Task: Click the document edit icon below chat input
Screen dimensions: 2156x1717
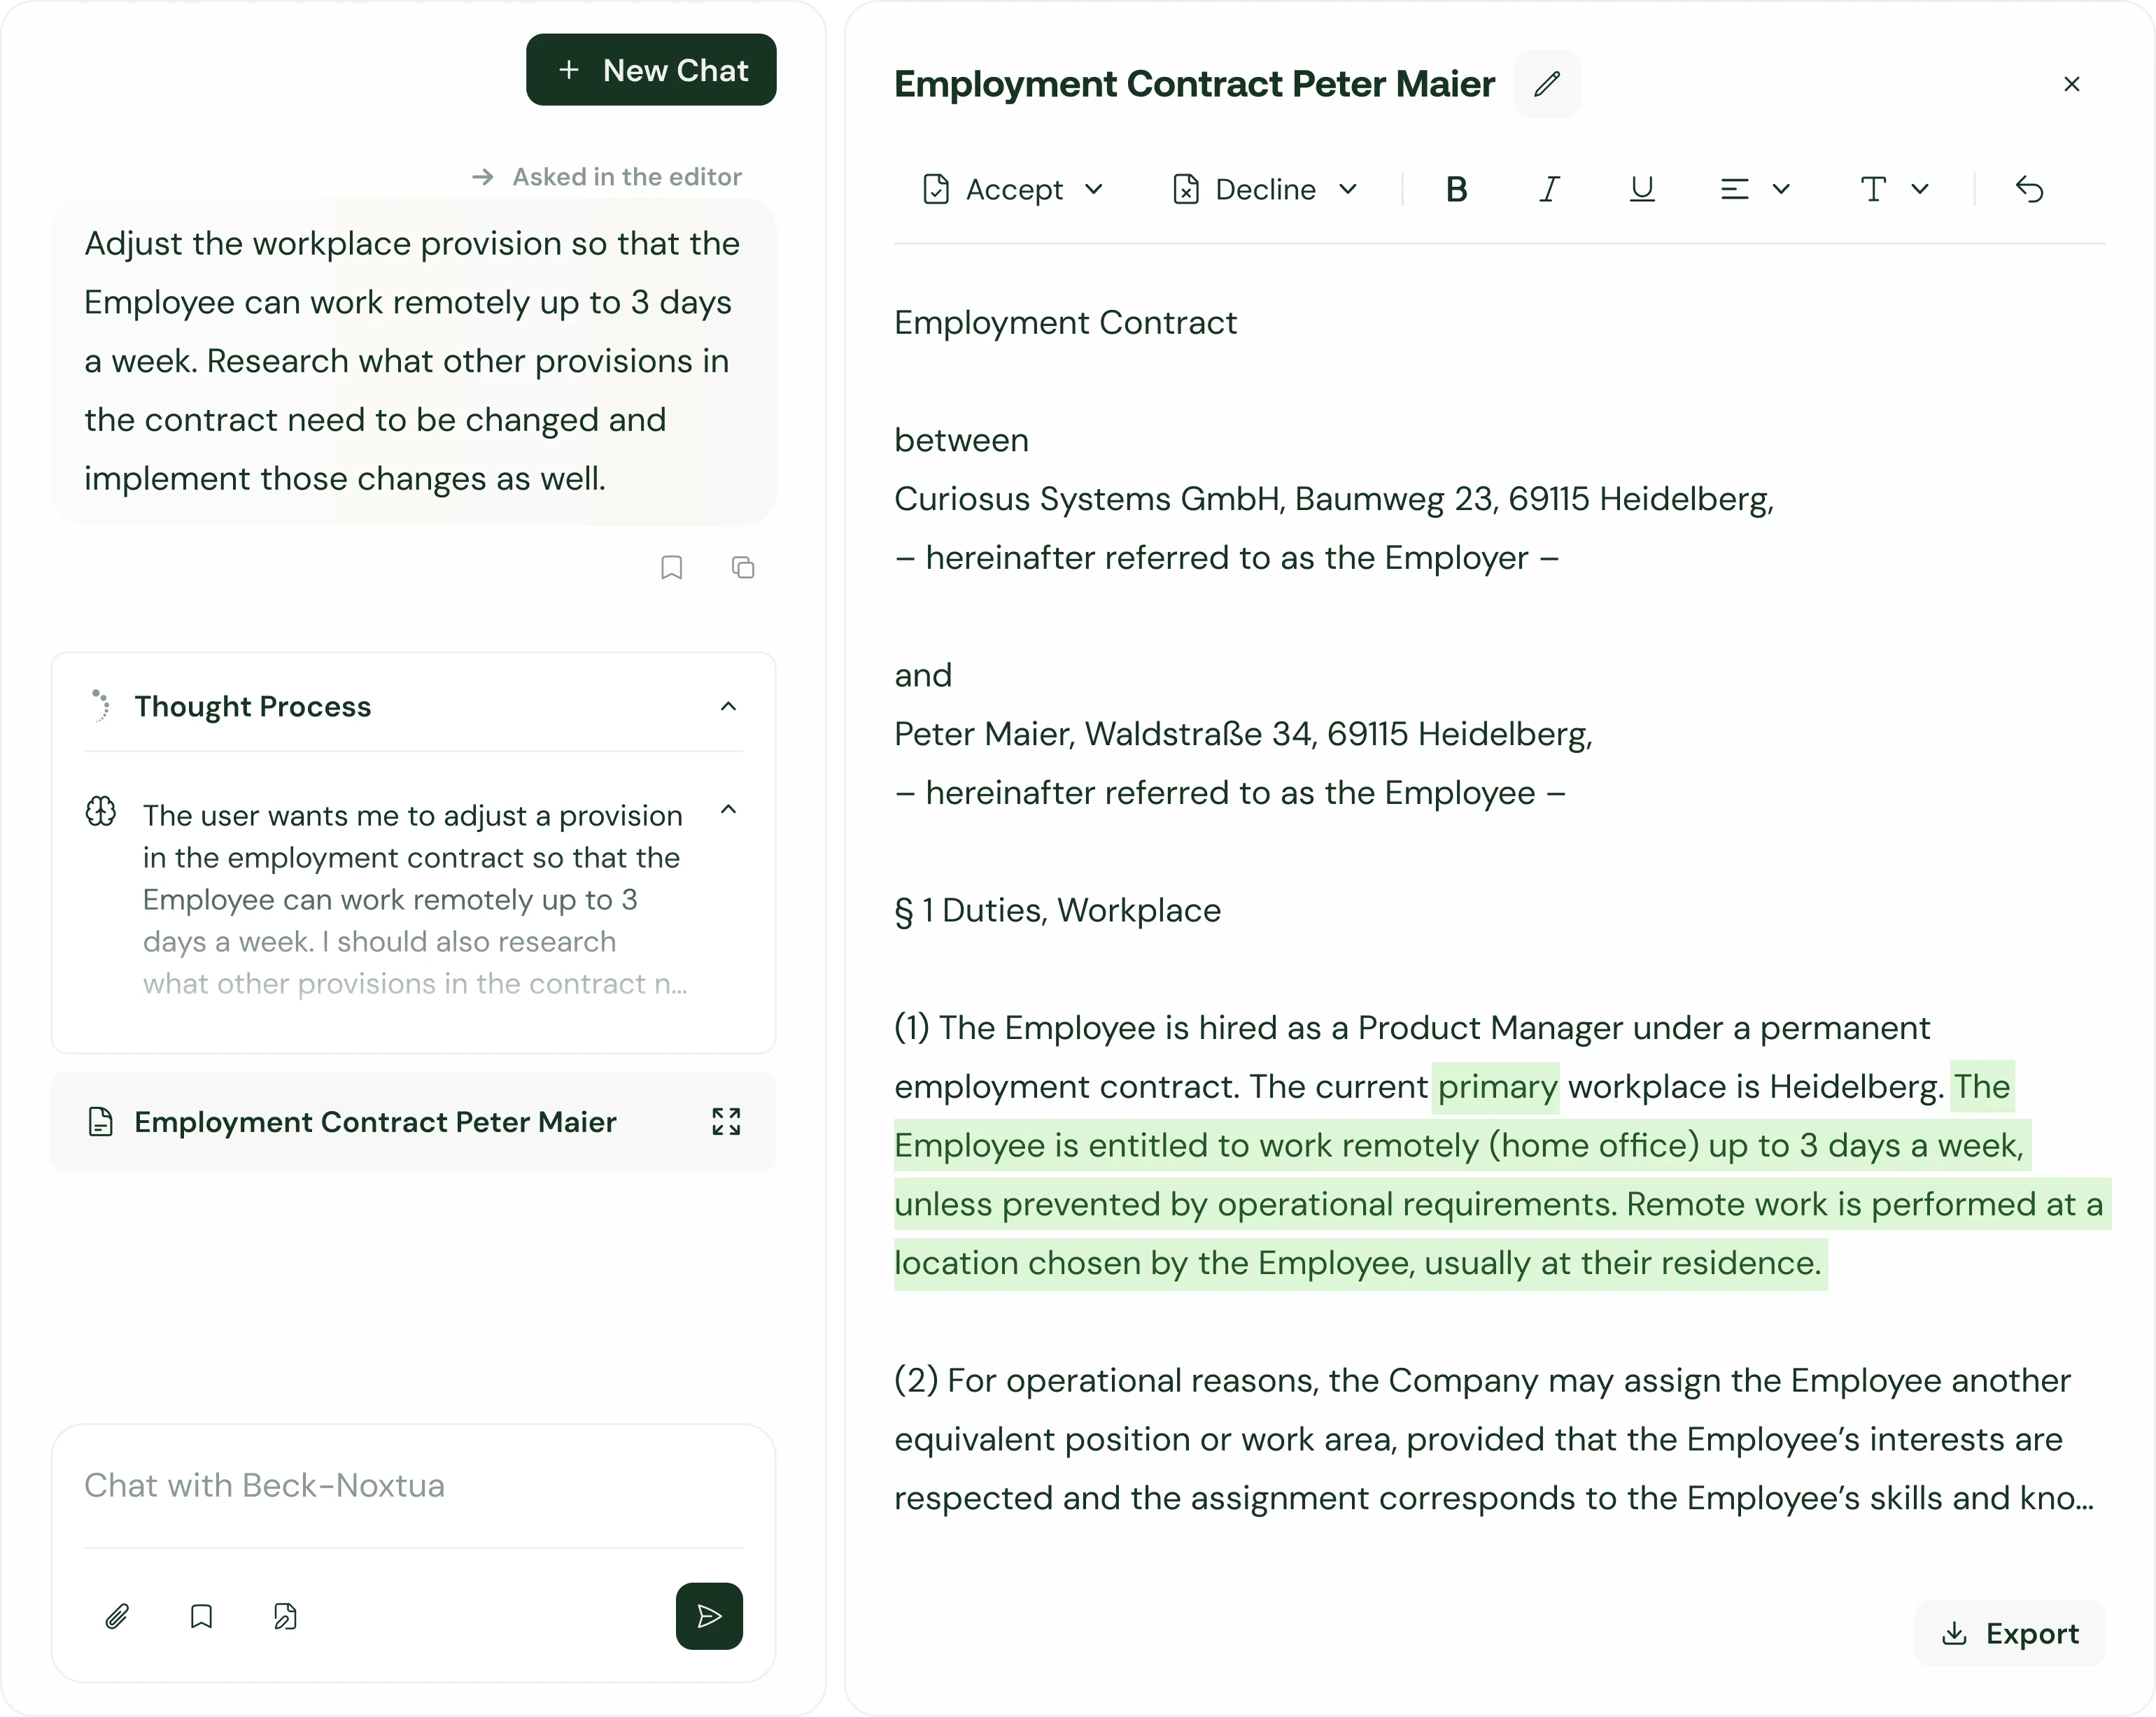Action: click(285, 1616)
